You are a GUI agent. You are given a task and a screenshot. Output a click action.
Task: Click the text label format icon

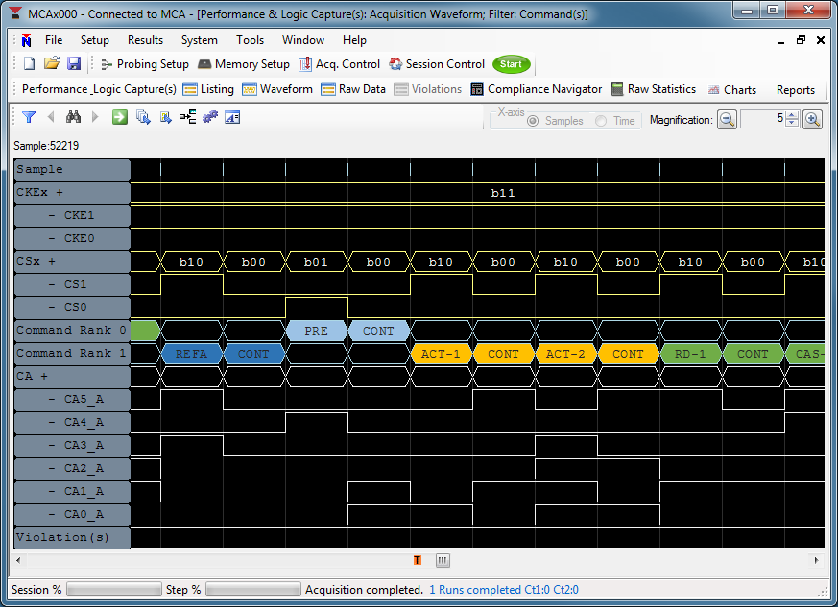click(x=232, y=117)
